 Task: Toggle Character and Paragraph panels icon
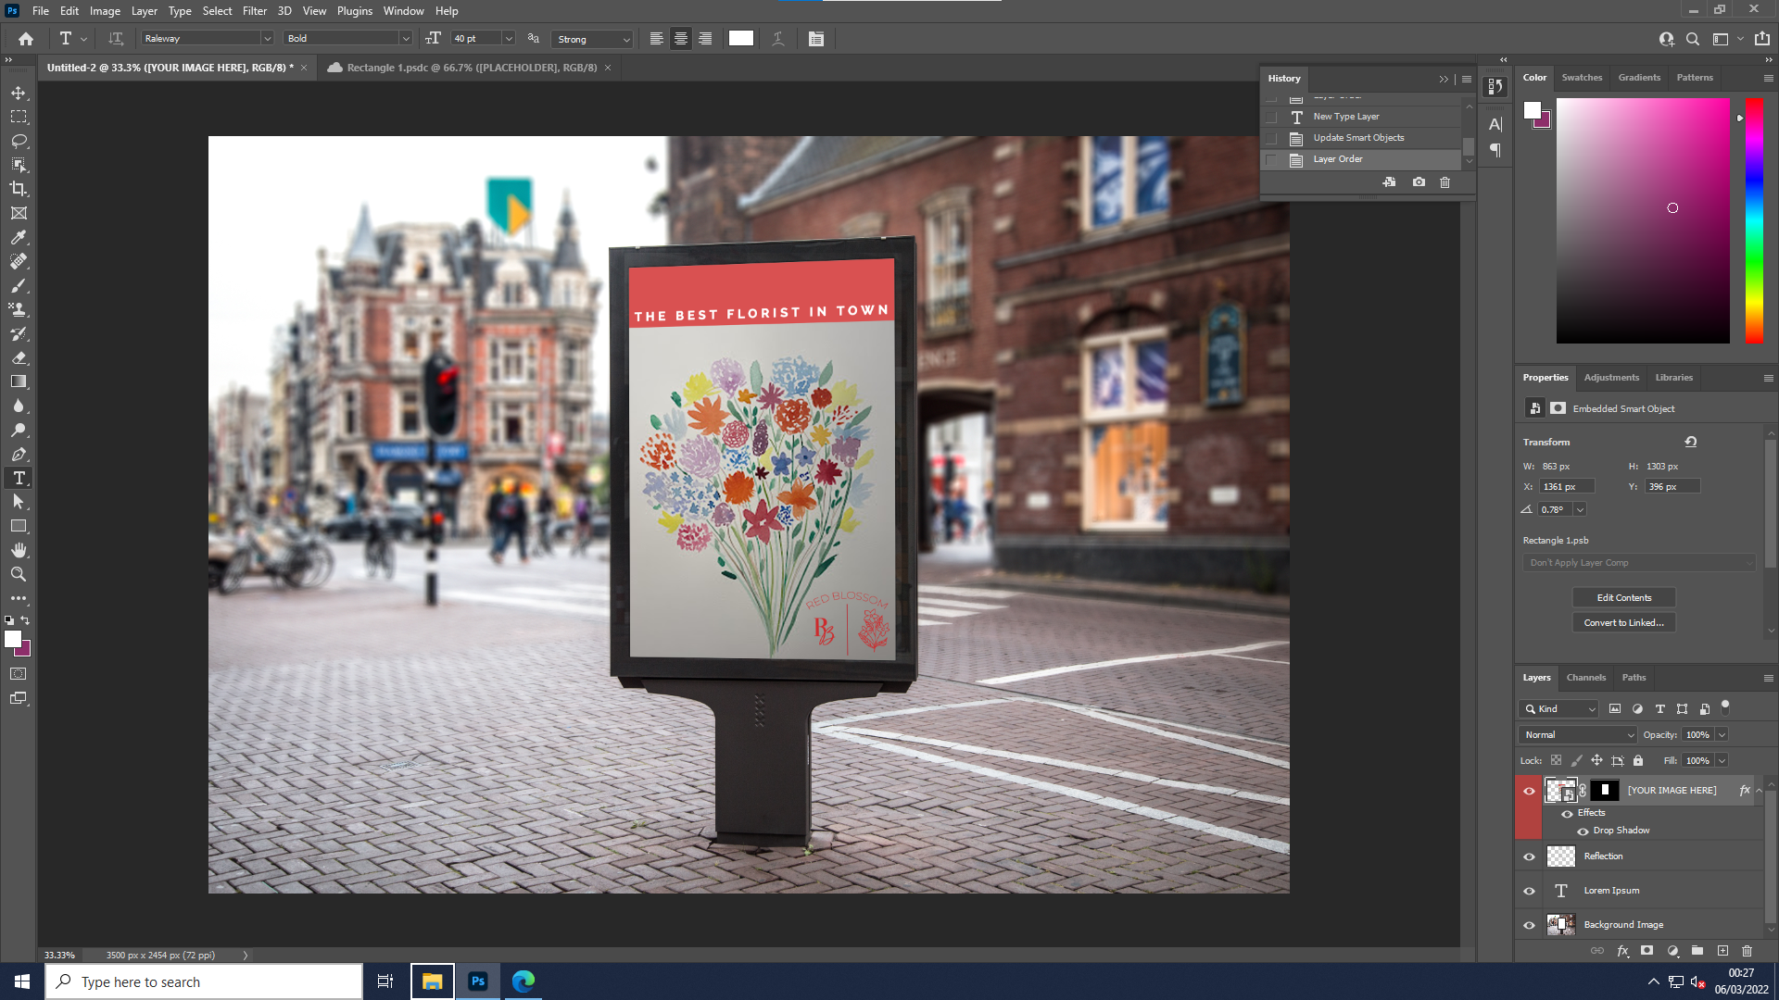tap(816, 39)
